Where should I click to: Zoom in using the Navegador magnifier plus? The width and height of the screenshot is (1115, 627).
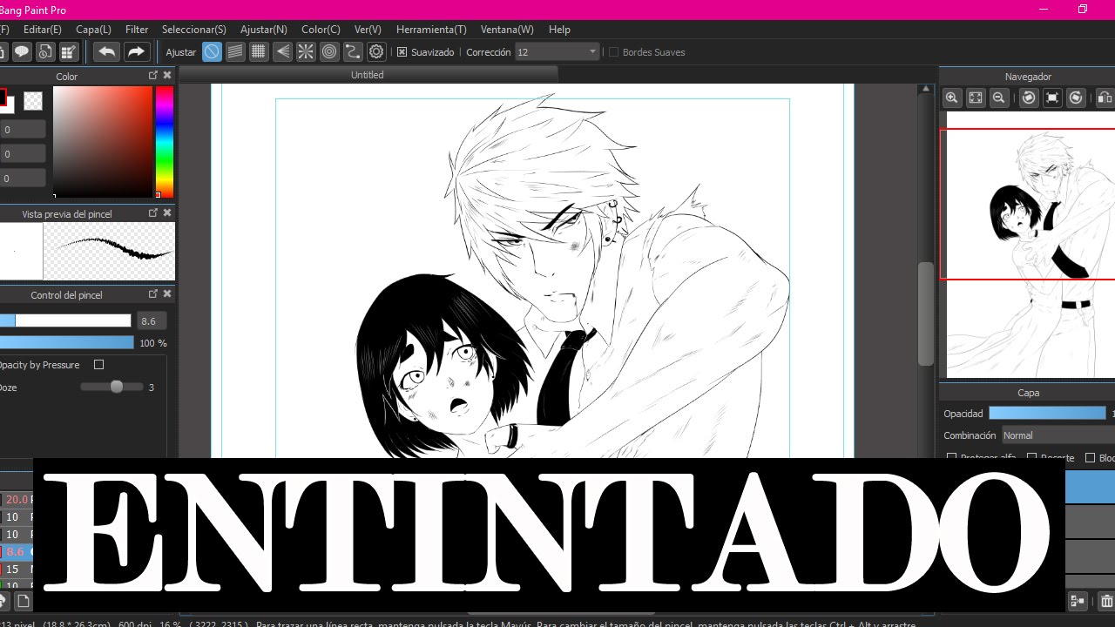952,98
